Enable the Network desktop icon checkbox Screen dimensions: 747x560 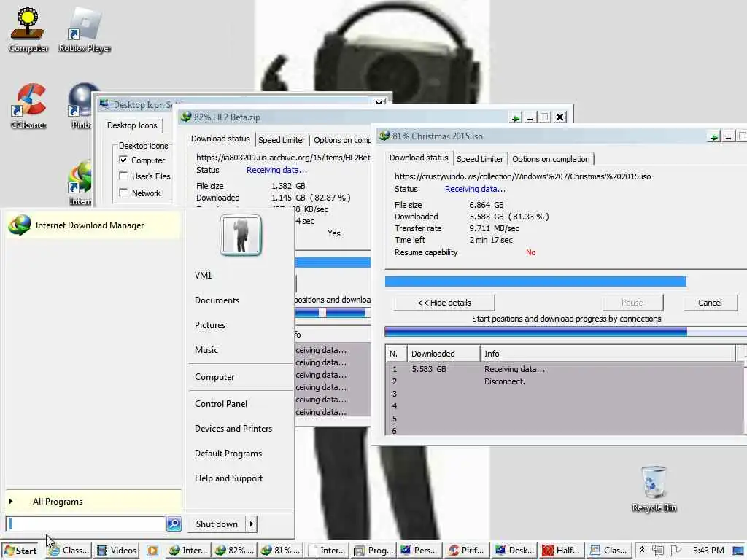pos(123,192)
